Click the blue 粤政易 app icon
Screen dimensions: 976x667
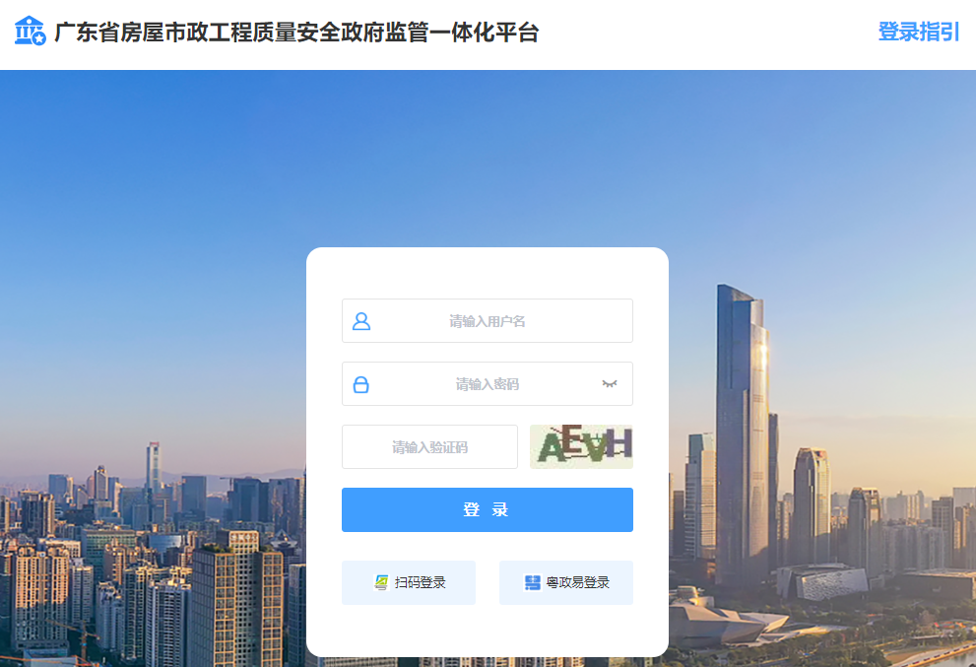[x=533, y=582]
